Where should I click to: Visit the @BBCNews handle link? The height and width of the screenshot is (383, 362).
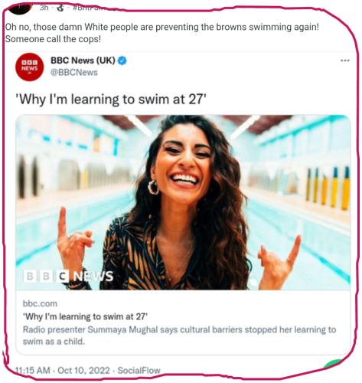[74, 73]
